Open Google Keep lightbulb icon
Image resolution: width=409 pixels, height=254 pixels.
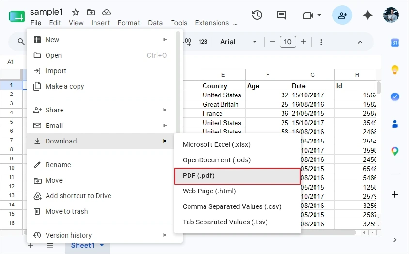coord(395,70)
